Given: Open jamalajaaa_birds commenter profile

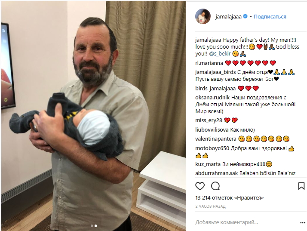Looking at the screenshot, I should [215, 72].
